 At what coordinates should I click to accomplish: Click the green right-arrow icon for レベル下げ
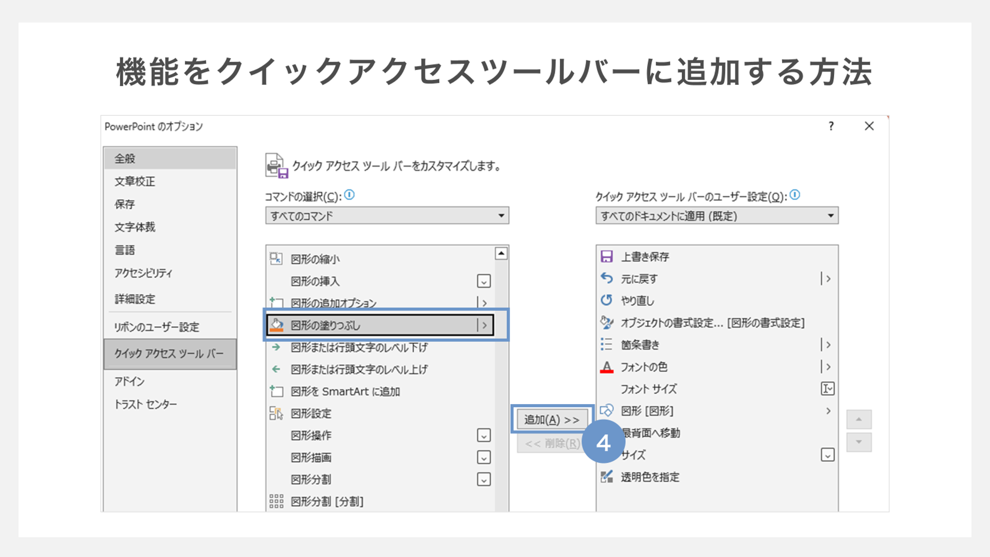(x=276, y=348)
